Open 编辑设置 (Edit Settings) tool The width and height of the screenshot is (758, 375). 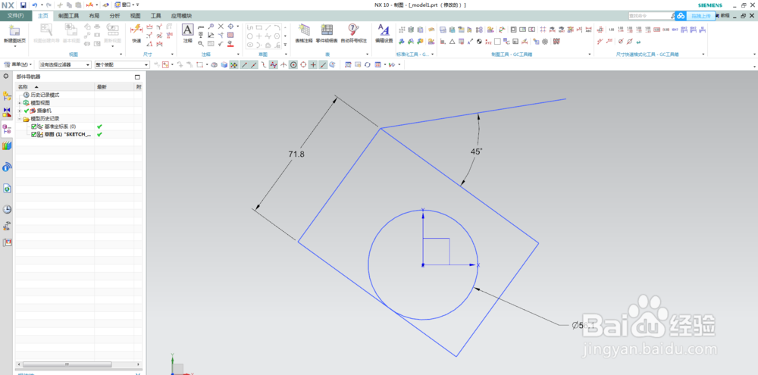[384, 34]
